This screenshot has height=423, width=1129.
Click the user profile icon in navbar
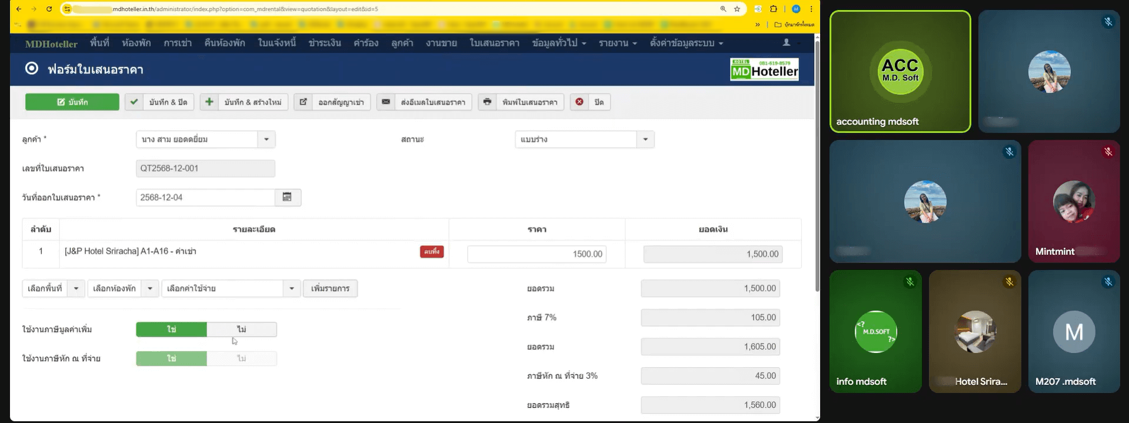[786, 43]
